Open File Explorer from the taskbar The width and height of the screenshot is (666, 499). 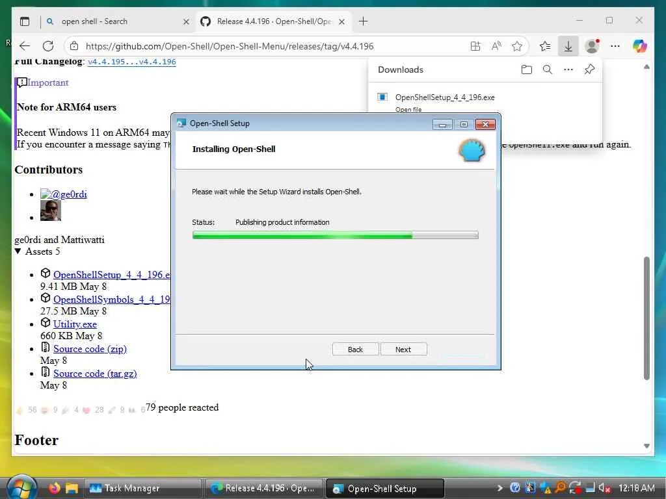(x=72, y=488)
